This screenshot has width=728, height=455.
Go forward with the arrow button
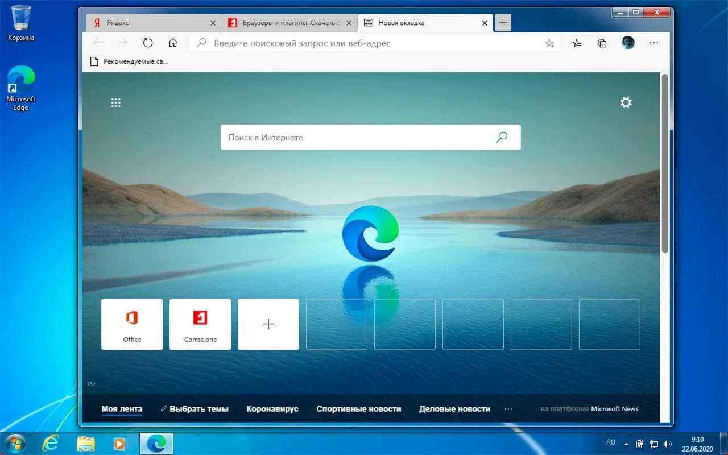point(123,43)
